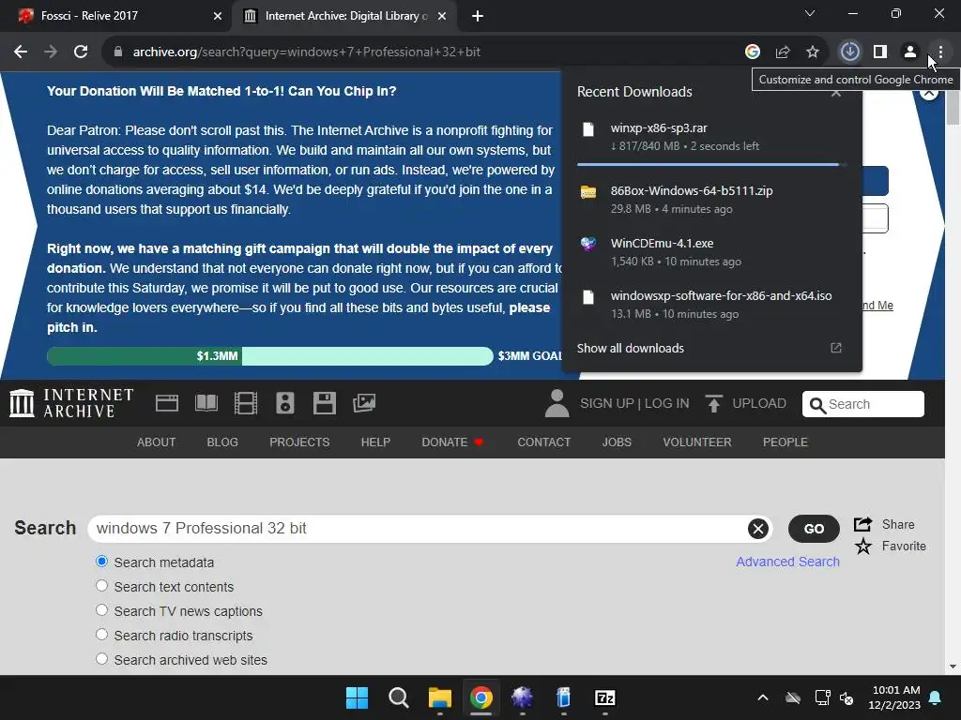Click Show all downloads
Screen dimensions: 961x720
630,349
